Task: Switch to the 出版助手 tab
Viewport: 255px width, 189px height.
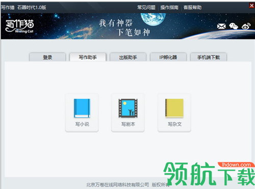Action: coord(128,57)
